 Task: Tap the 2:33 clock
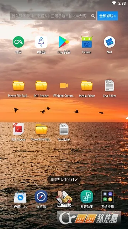click(x=122, y=3)
